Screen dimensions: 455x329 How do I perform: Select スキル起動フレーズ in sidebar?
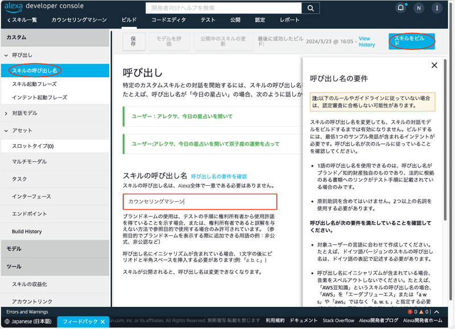coord(55,84)
